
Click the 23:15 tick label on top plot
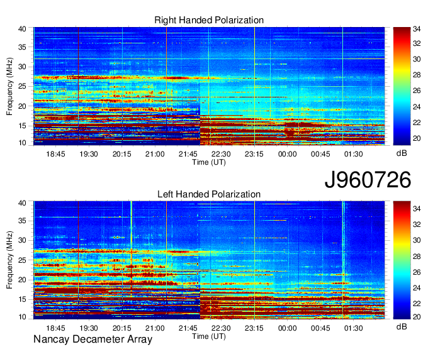point(254,154)
